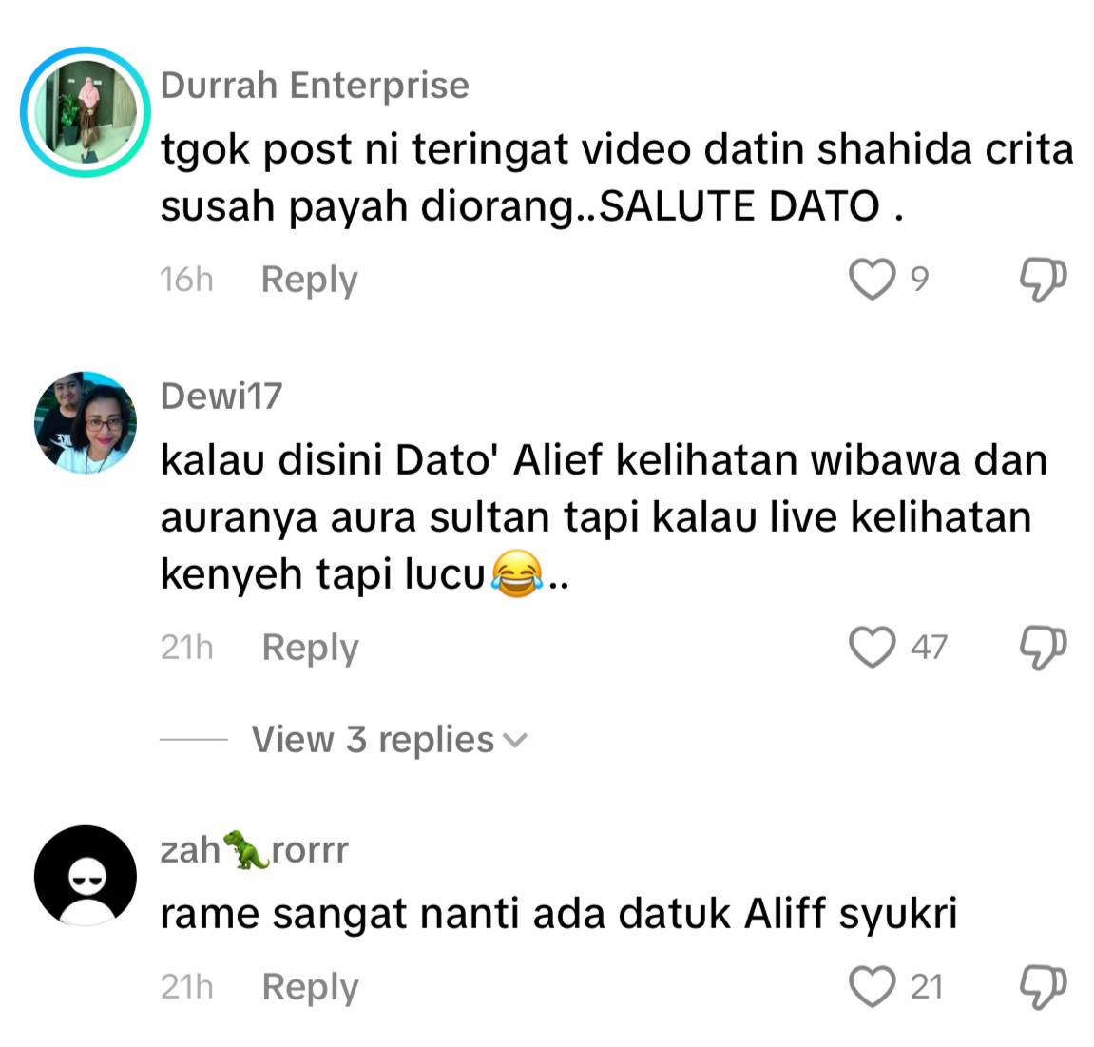Open zah rorrr's black avatar
This screenshot has height=1047, width=1094.
[86, 875]
